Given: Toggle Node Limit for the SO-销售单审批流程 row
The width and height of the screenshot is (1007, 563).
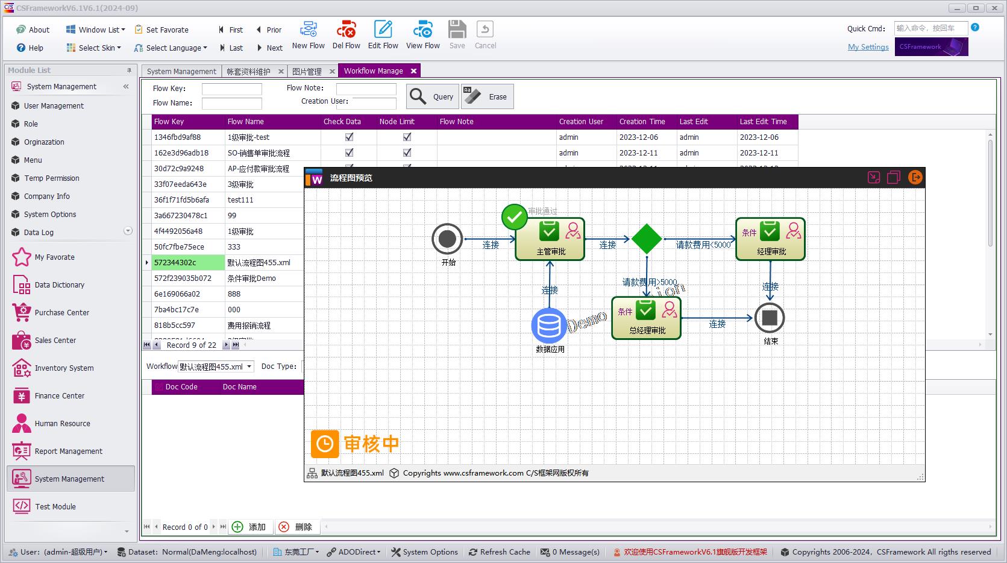Looking at the screenshot, I should [x=407, y=153].
